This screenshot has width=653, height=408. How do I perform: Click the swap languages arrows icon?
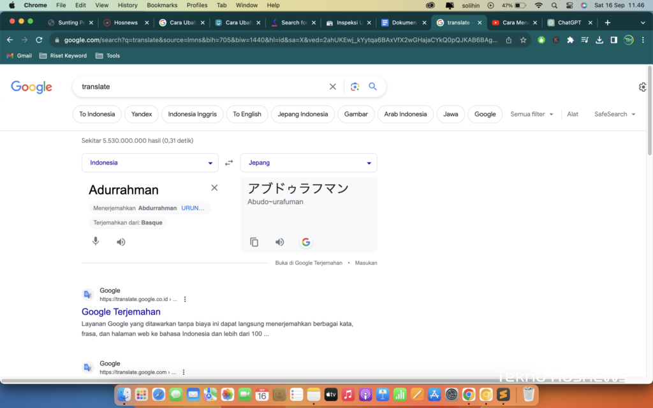pyautogui.click(x=229, y=163)
